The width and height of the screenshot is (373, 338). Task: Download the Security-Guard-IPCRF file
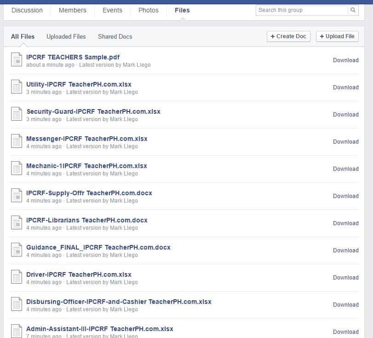pos(346,114)
